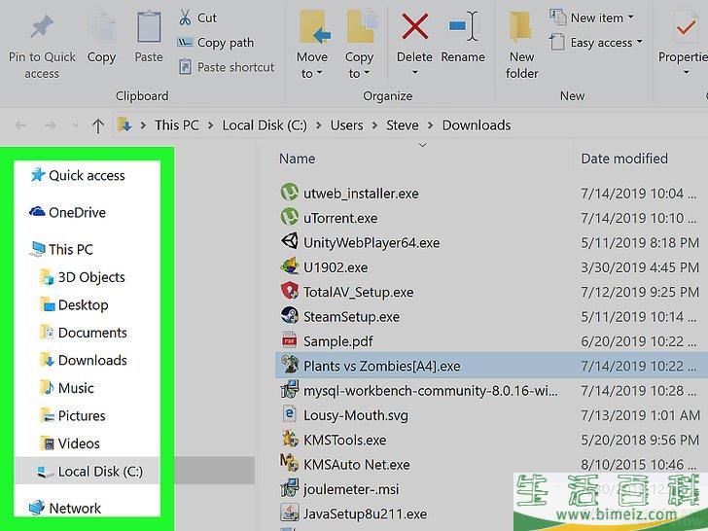
Task: Expand chevron after Users breadcrumb
Action: [374, 125]
